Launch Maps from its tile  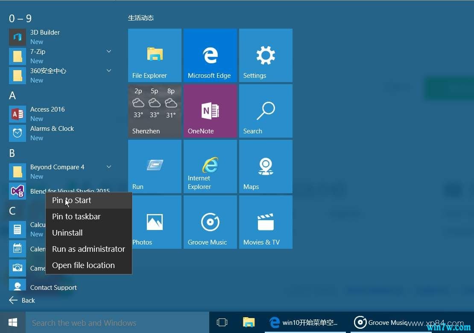(266, 166)
